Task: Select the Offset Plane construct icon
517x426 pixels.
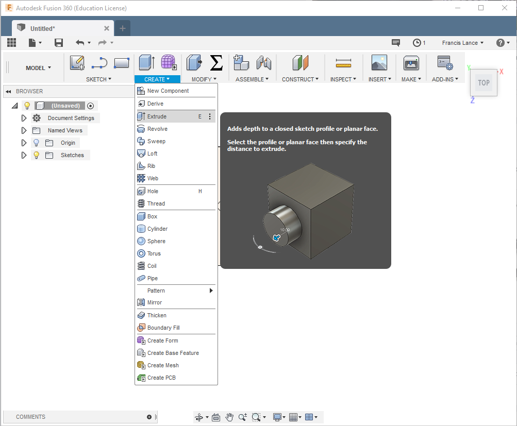Action: point(301,63)
